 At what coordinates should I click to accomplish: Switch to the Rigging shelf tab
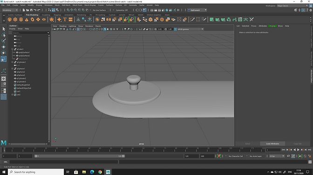pos(57,15)
